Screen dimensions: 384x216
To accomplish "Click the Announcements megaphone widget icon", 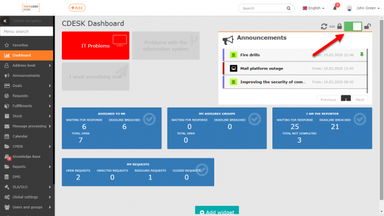I will 228,40.
